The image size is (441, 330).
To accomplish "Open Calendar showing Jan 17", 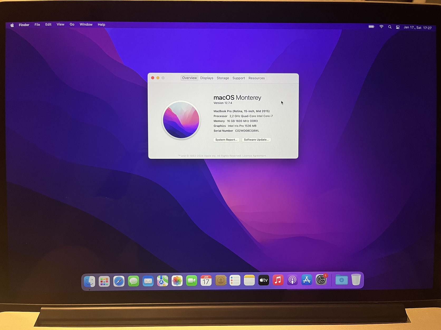I will 206,281.
